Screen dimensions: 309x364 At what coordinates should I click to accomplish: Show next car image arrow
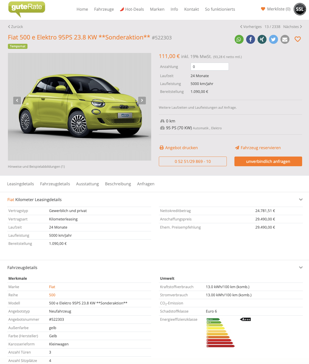coord(142,101)
